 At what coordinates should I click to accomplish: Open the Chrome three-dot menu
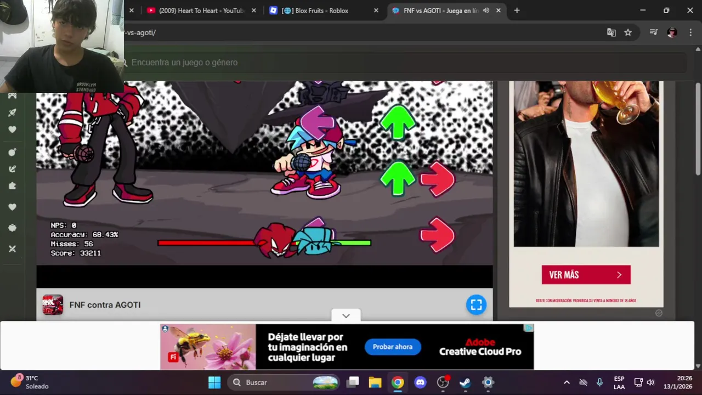click(690, 32)
